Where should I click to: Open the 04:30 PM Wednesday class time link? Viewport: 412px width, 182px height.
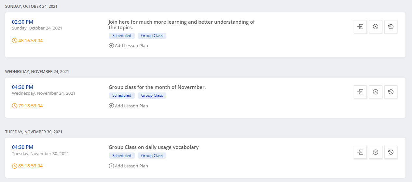(x=22, y=87)
